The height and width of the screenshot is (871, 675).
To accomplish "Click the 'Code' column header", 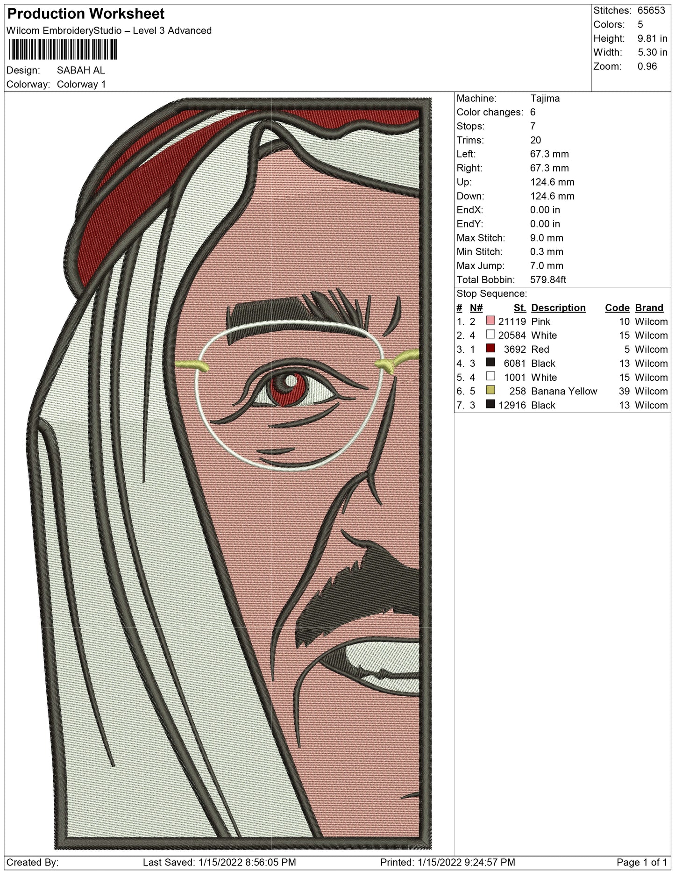I will [618, 308].
